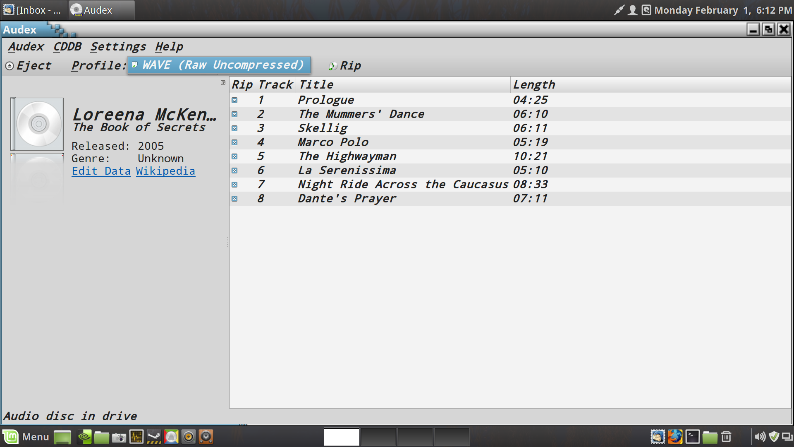Open the CDDB menu
794x447 pixels.
67,47
